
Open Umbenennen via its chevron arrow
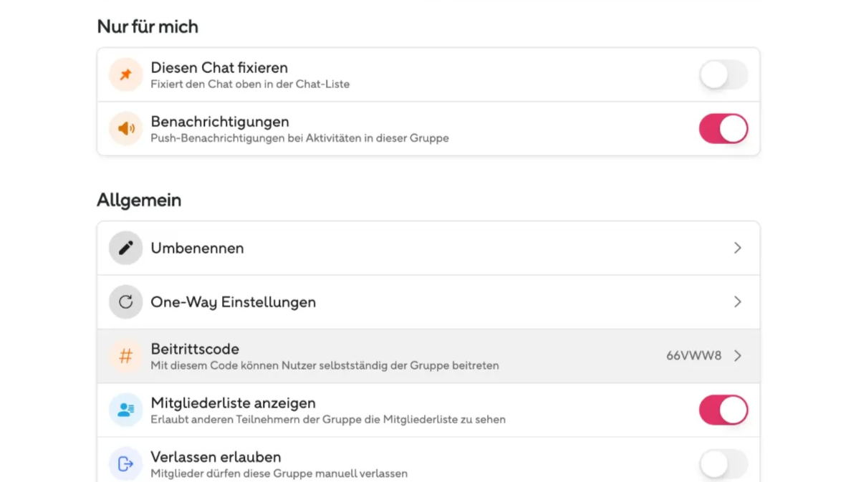[x=738, y=248]
